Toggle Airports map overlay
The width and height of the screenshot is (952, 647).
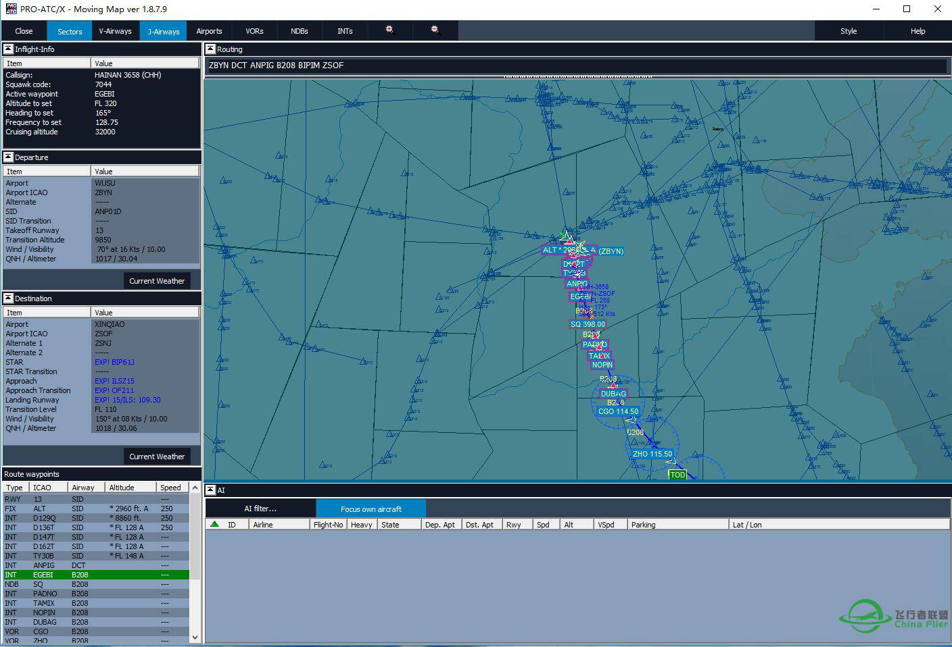pyautogui.click(x=209, y=31)
